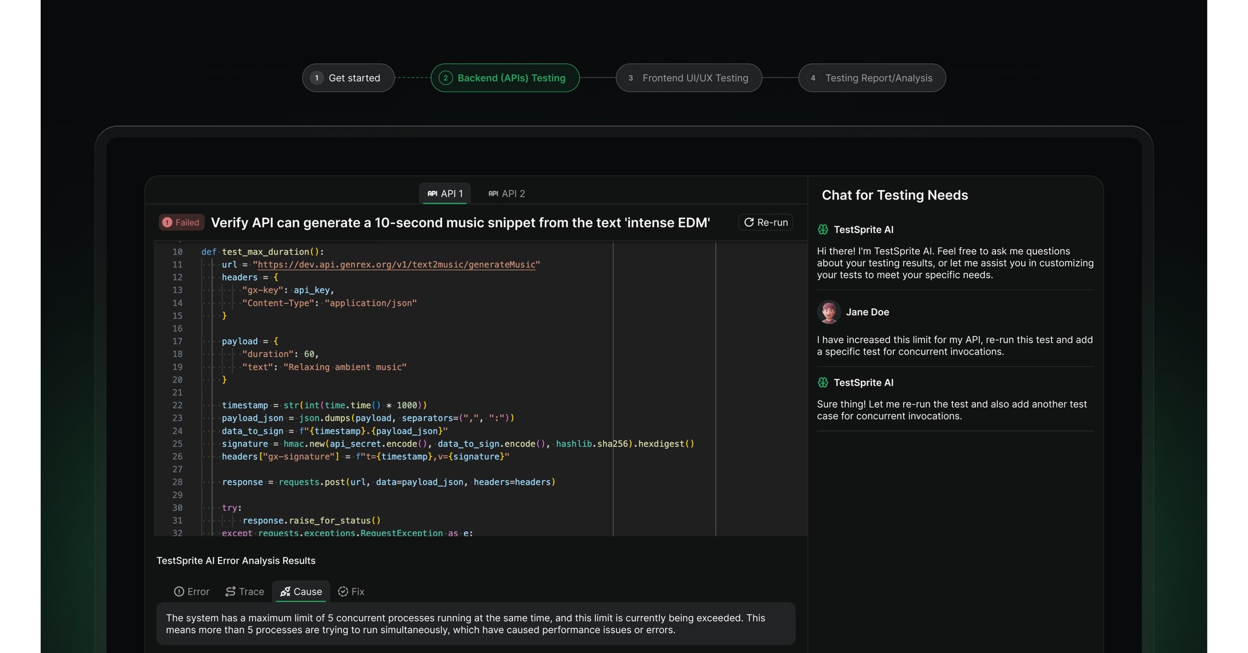Click the "duration": 60 code line
Image resolution: width=1248 pixels, height=653 pixels.
pyautogui.click(x=281, y=354)
